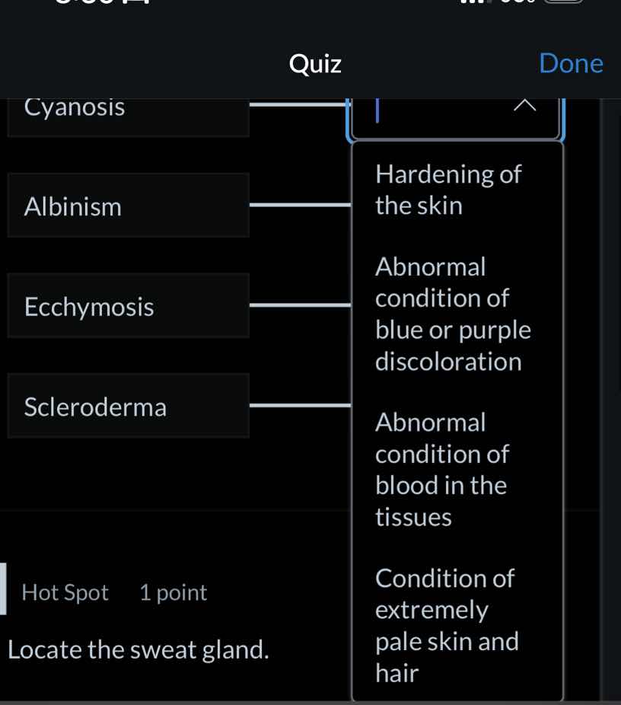Tap the Done link

pyautogui.click(x=571, y=63)
